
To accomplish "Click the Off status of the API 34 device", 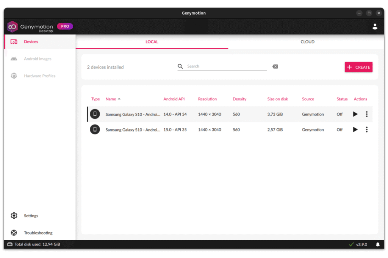I will point(339,114).
